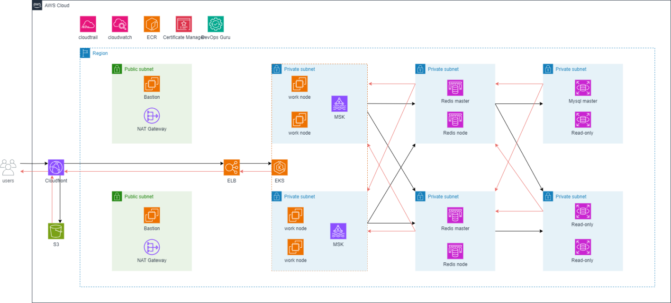Select the "EKS" label text
The height and width of the screenshot is (303, 671).
click(280, 181)
